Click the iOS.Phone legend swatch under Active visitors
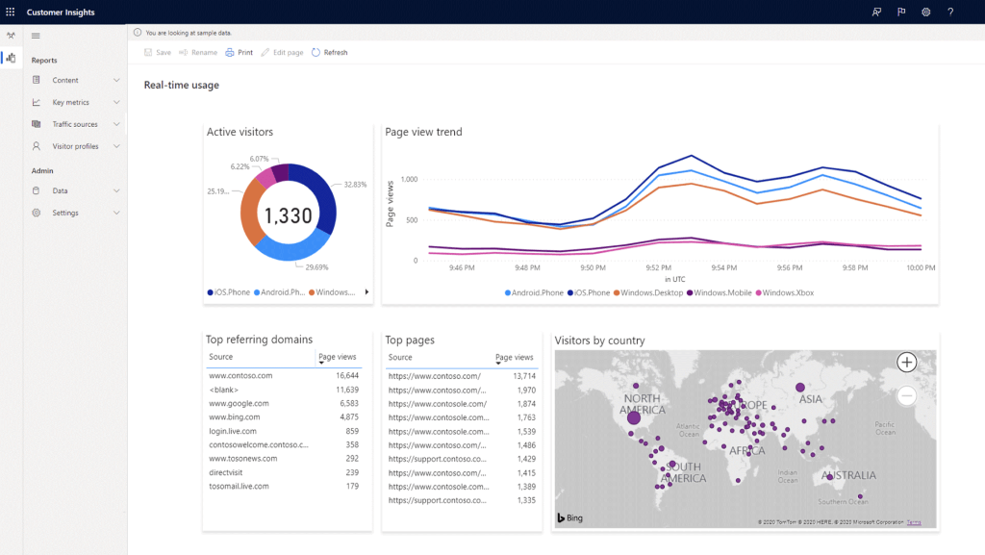The height and width of the screenshot is (555, 985). pyautogui.click(x=211, y=292)
